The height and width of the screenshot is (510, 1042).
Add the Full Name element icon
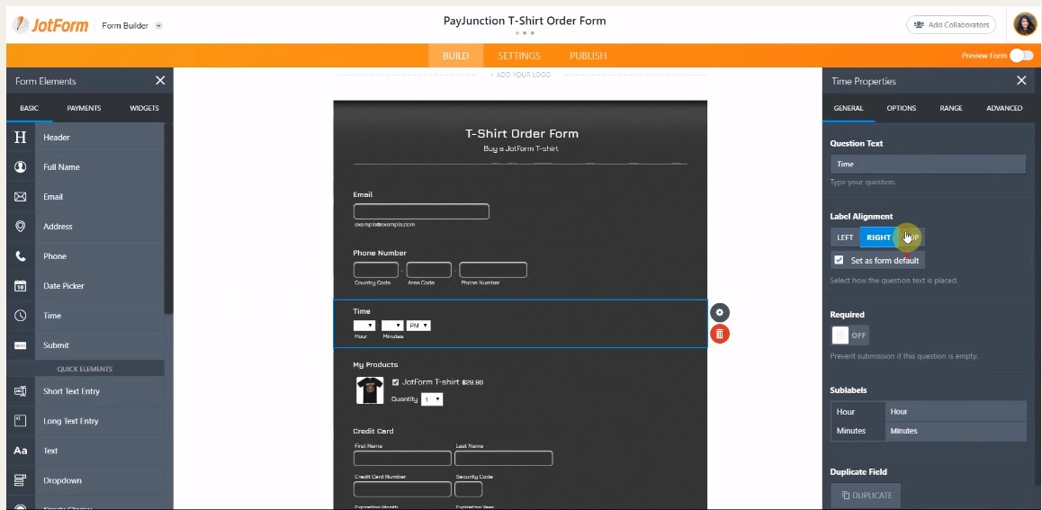coord(21,166)
